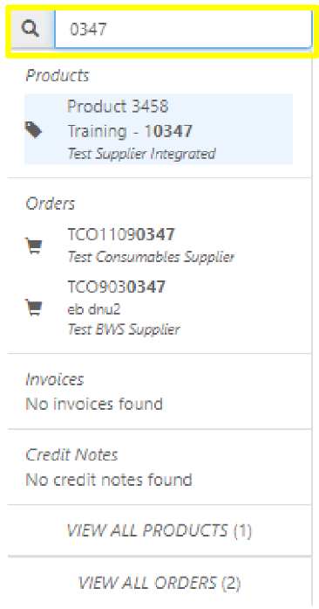This screenshot has height=609, width=319.
Task: Click Test BWS Supplier label
Action: (x=124, y=329)
